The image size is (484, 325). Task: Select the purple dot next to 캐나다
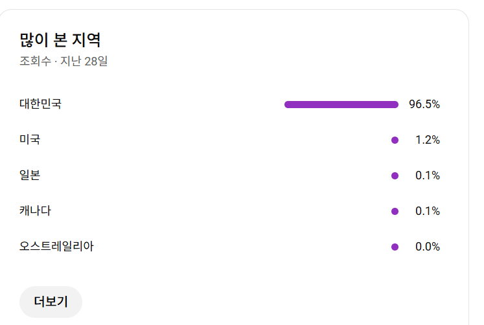(x=395, y=211)
